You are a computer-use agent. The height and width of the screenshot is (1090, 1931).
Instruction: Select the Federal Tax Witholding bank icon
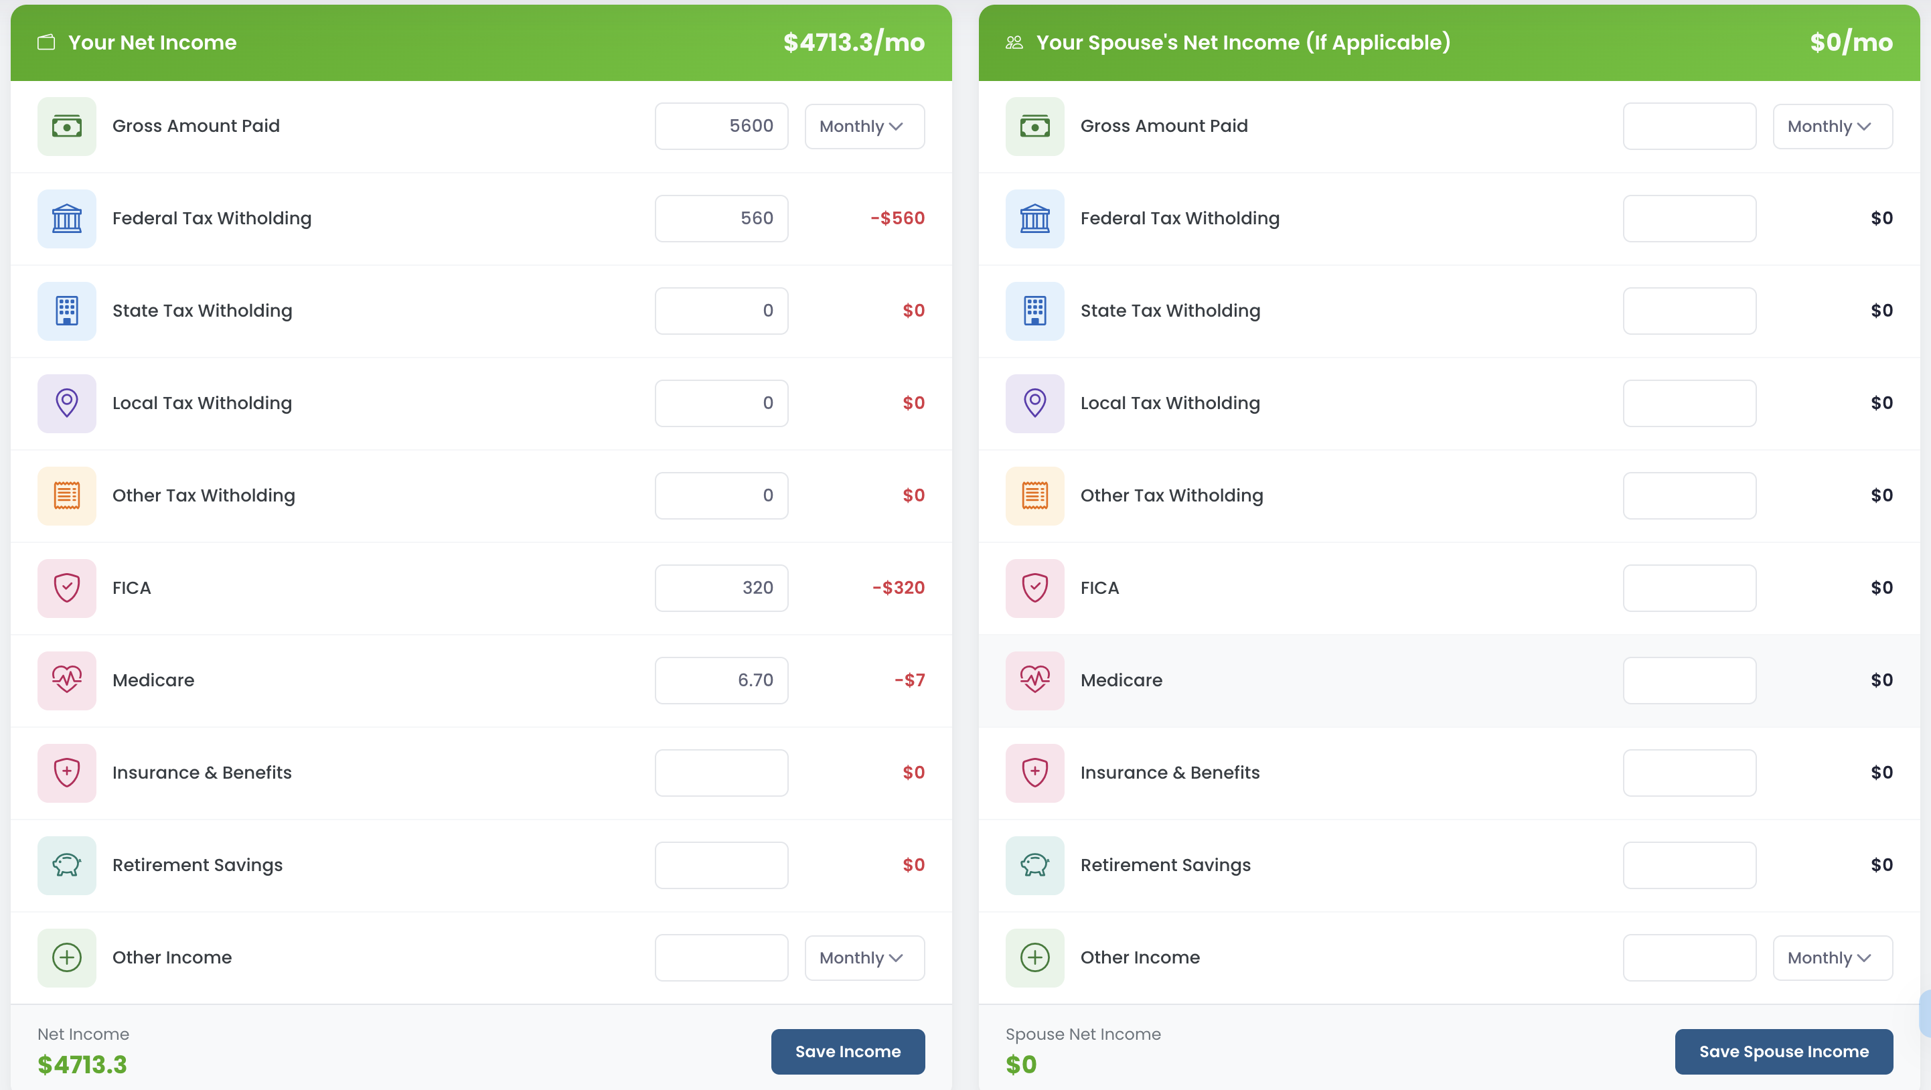67,218
